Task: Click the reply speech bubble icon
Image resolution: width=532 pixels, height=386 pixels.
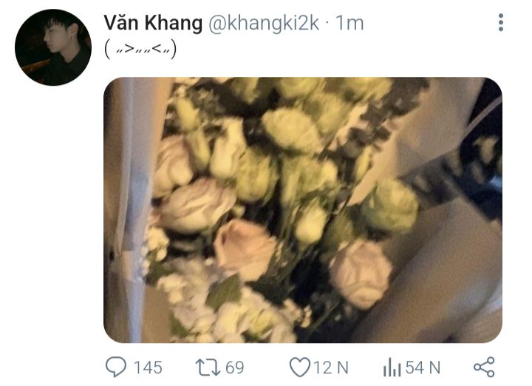Action: 116,367
